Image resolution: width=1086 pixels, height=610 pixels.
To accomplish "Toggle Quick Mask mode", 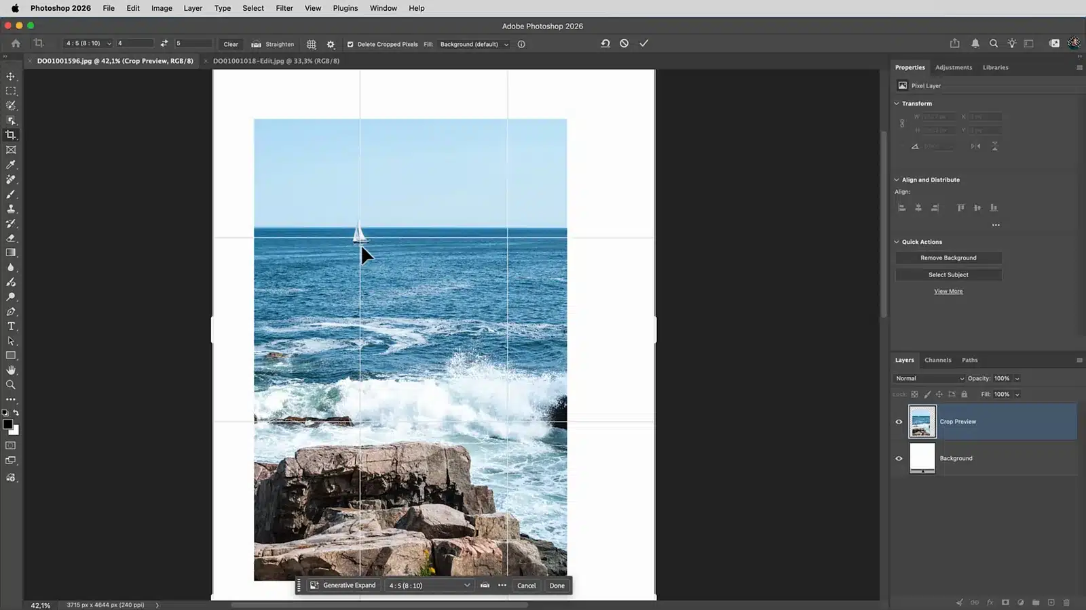I will 11,445.
